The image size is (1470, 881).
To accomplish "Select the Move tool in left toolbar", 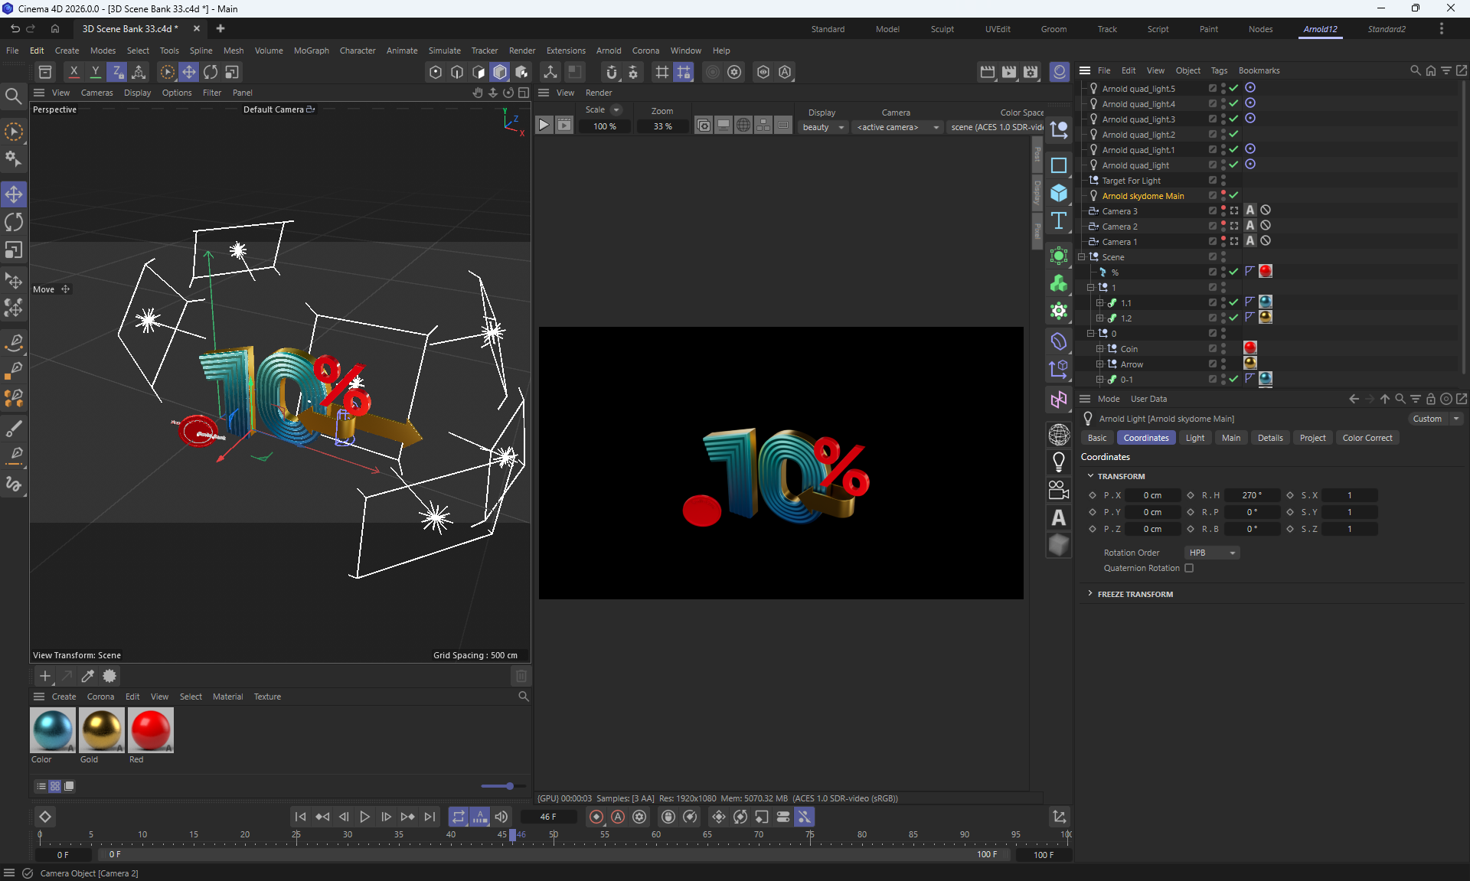I will tap(14, 194).
